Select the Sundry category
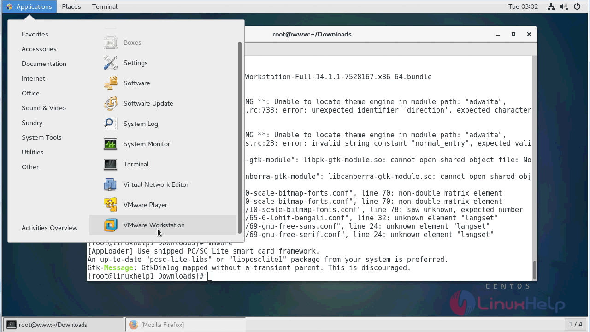590x332 pixels. (32, 123)
